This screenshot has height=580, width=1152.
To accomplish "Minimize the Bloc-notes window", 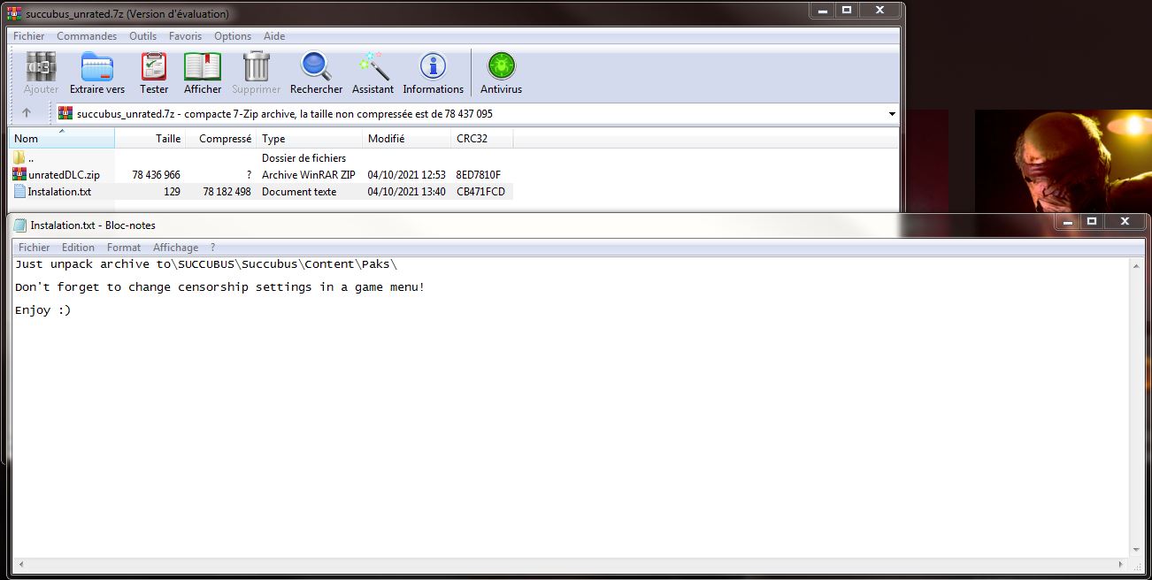I will point(1067,222).
